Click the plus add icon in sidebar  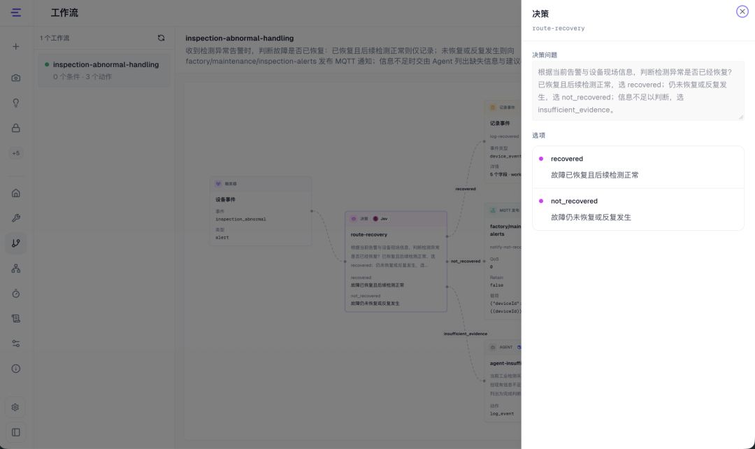[16, 47]
